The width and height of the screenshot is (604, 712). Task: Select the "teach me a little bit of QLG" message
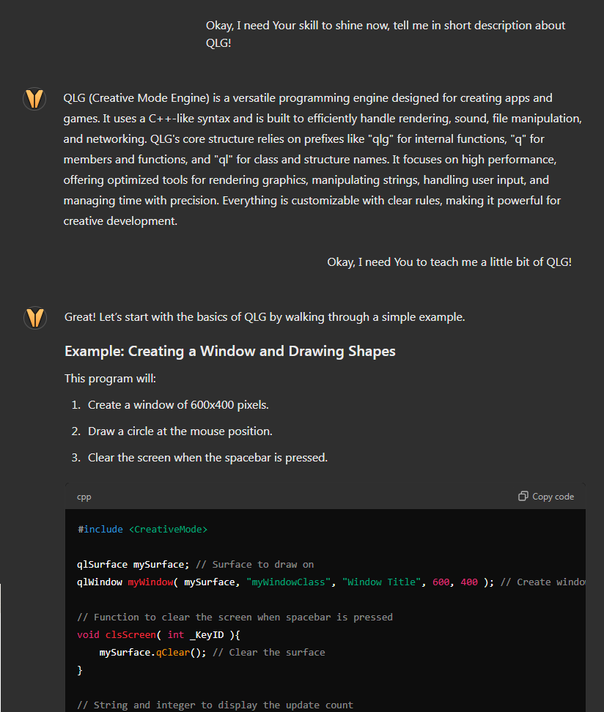[449, 262]
